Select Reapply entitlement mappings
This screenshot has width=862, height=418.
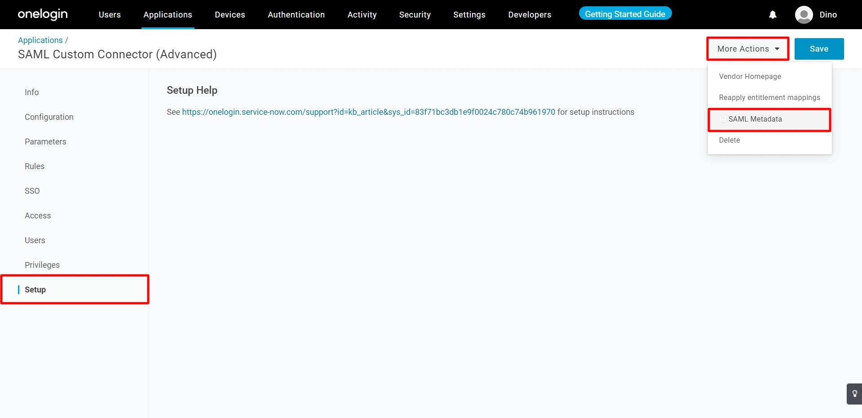coord(769,98)
